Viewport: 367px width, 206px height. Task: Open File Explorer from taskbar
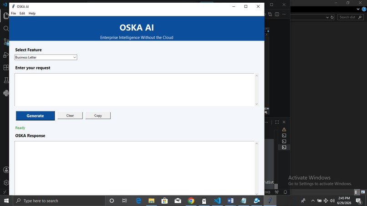pos(152,201)
